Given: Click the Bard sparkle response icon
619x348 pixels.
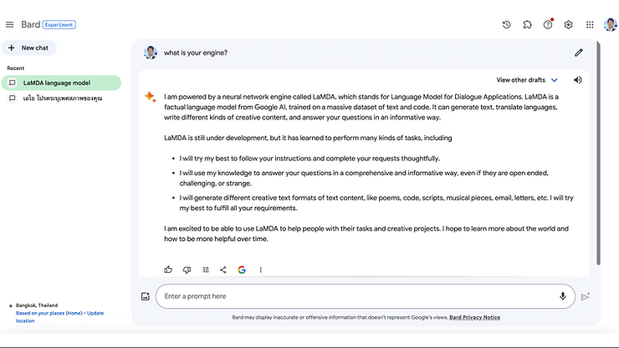Looking at the screenshot, I should (150, 97).
